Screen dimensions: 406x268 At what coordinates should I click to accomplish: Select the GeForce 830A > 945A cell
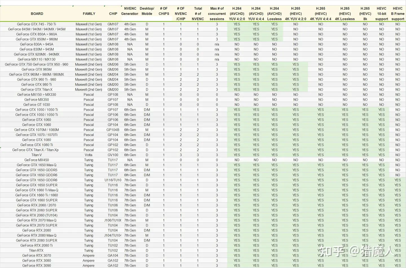(x=37, y=44)
